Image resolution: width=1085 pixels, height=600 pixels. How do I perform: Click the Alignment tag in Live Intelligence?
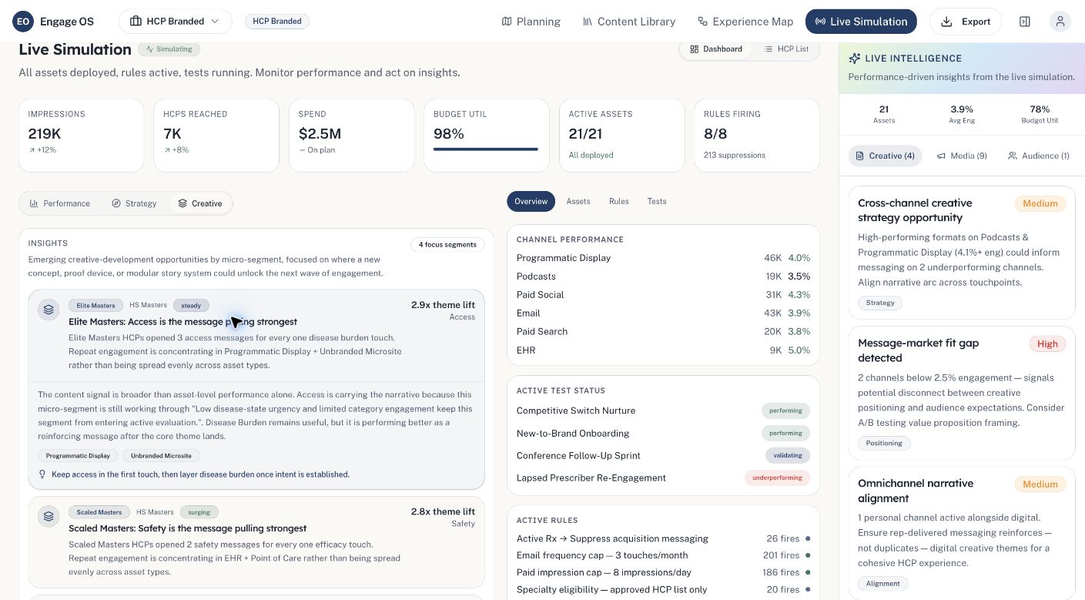point(882,583)
